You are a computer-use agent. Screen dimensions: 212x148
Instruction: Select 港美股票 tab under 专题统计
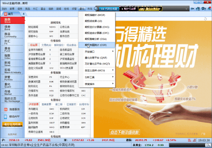click(x=46, y=104)
